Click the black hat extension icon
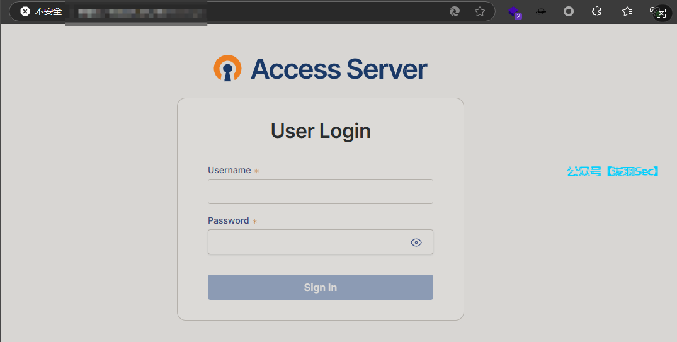This screenshot has height=342, width=677. point(541,11)
